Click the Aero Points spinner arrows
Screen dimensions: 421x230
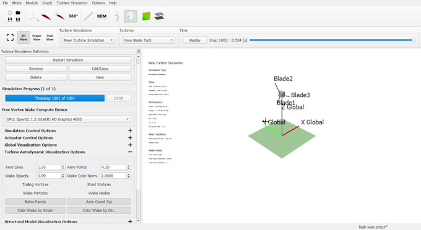click(129, 167)
